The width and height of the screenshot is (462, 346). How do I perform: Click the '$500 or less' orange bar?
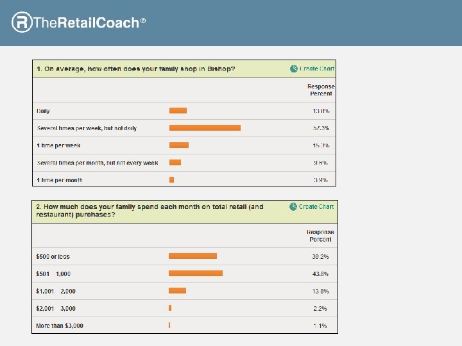point(193,256)
